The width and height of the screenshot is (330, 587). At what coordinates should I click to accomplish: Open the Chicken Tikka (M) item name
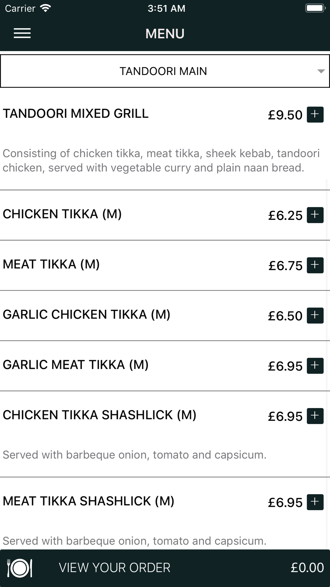[62, 214]
